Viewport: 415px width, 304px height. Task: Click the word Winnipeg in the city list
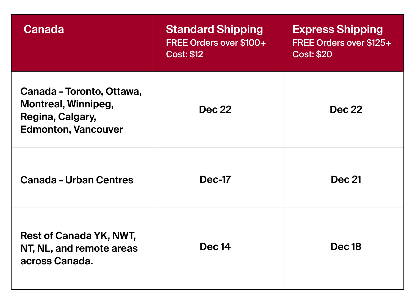click(x=90, y=104)
